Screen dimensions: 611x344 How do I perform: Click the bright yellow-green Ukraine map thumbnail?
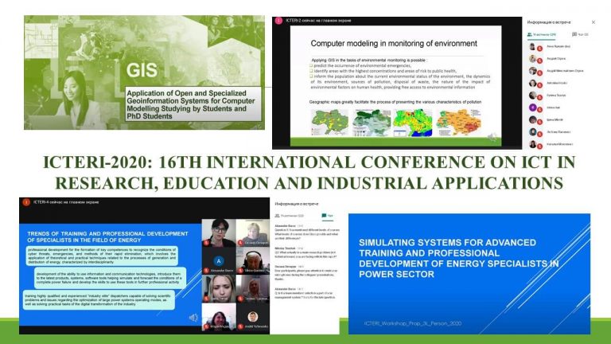[413, 123]
